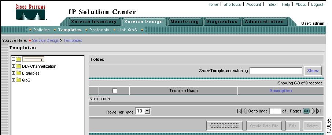The height and width of the screenshot is (135, 332).
Task: Go to previous page arrow icon
Action: click(244, 111)
